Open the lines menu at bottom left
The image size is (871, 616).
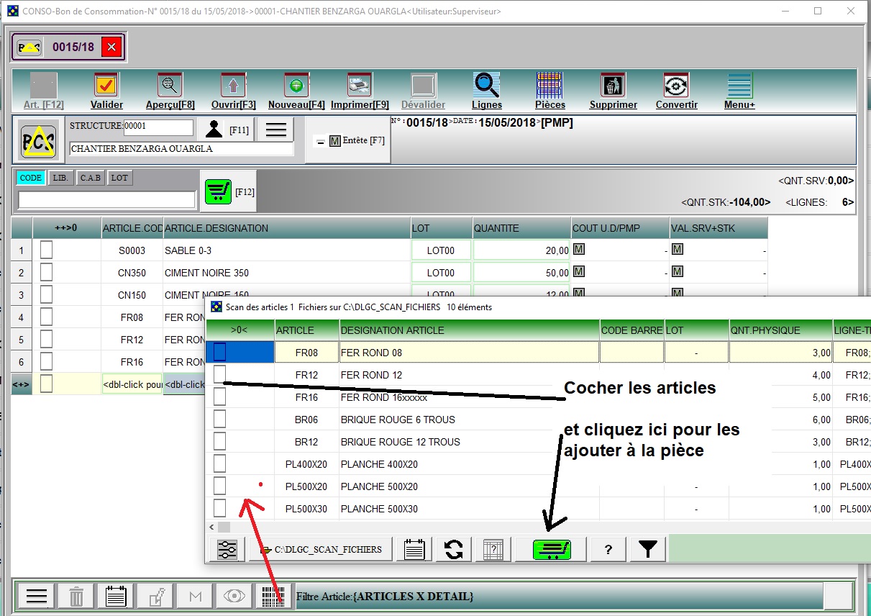tap(36, 596)
